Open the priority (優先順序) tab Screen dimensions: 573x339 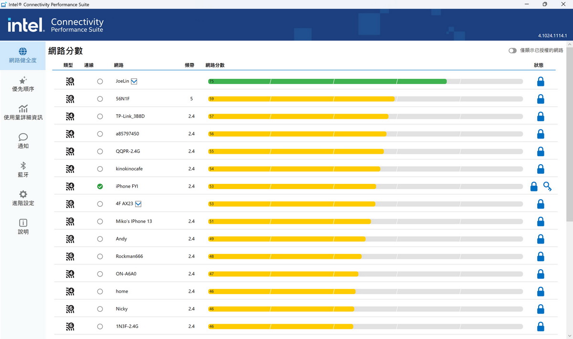click(x=23, y=84)
